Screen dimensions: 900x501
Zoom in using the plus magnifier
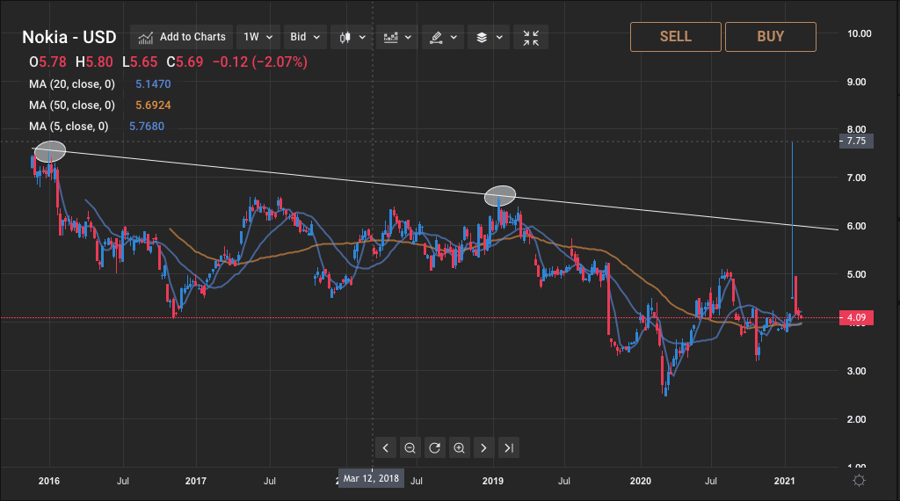pyautogui.click(x=459, y=447)
